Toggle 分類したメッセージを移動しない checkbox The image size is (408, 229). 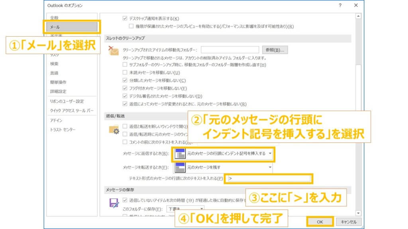click(125, 80)
